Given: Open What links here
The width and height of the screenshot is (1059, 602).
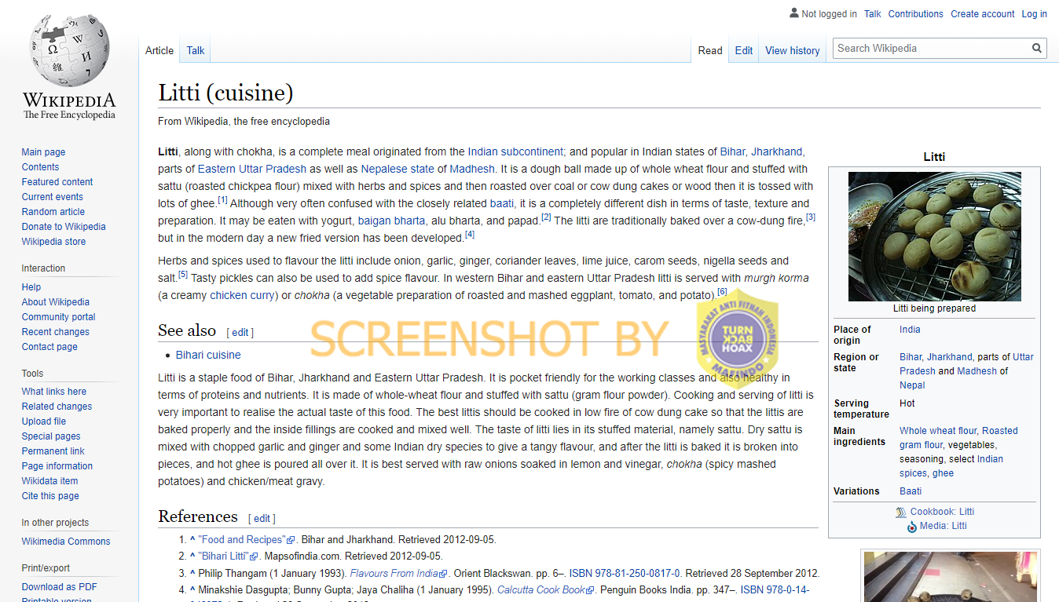Looking at the screenshot, I should coord(54,392).
